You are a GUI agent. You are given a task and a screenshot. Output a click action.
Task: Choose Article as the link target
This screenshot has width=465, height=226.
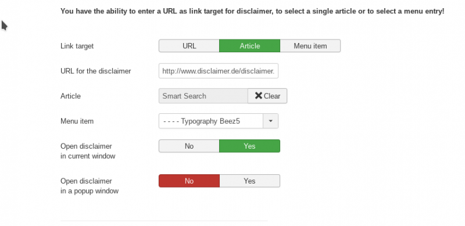[250, 46]
